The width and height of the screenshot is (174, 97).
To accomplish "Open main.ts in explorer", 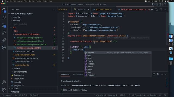I will 17,82.
